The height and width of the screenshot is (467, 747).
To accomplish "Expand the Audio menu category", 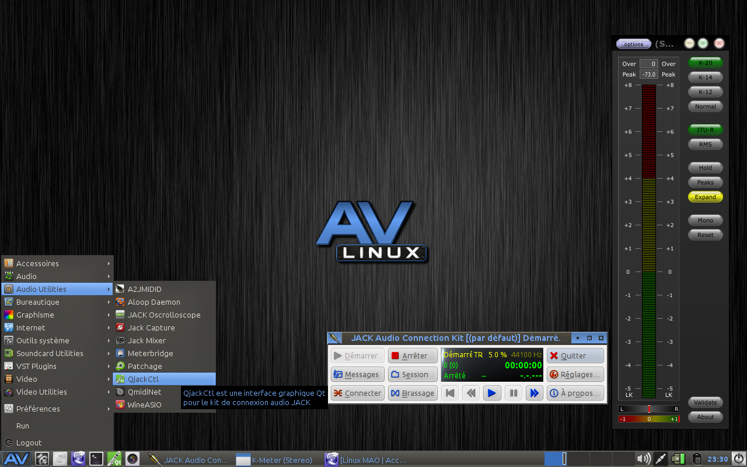I will 57,276.
